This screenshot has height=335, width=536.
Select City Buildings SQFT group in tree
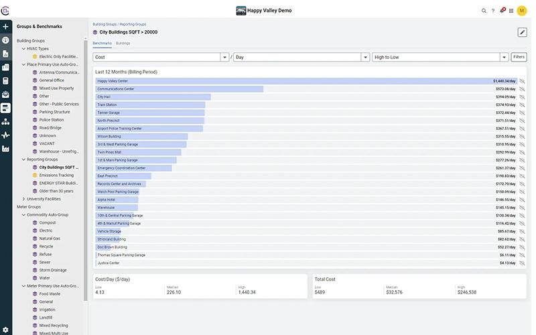(58, 167)
